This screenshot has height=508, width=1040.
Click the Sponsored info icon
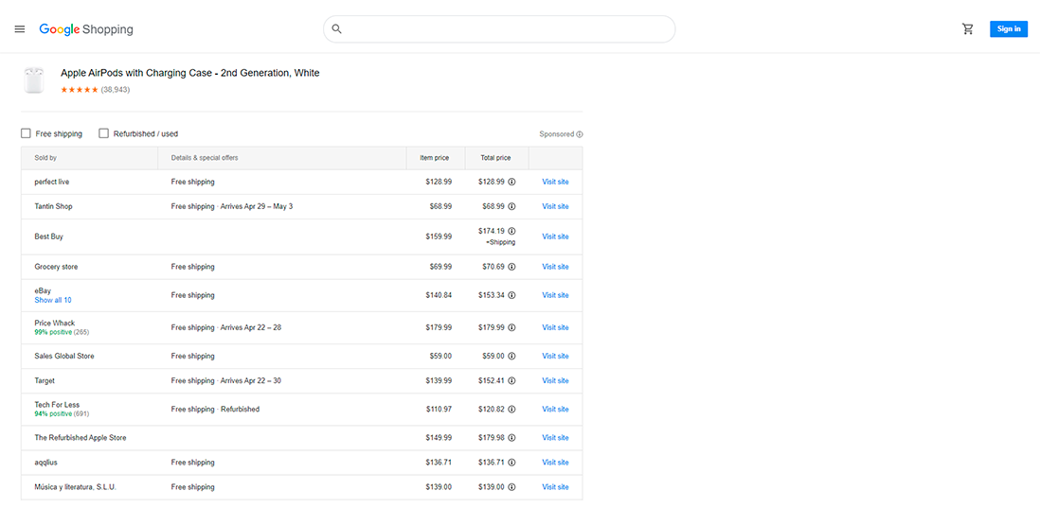point(580,134)
